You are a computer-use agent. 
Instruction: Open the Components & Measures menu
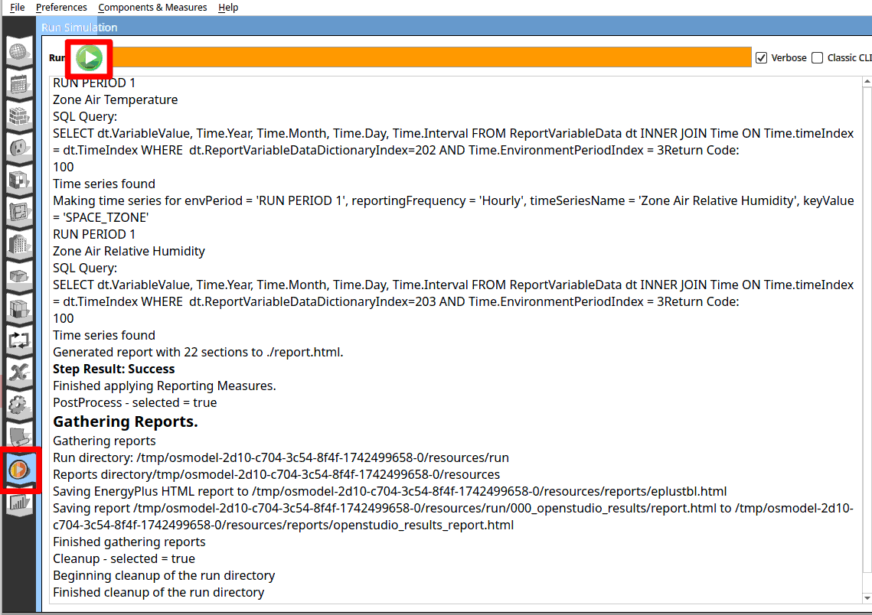152,8
